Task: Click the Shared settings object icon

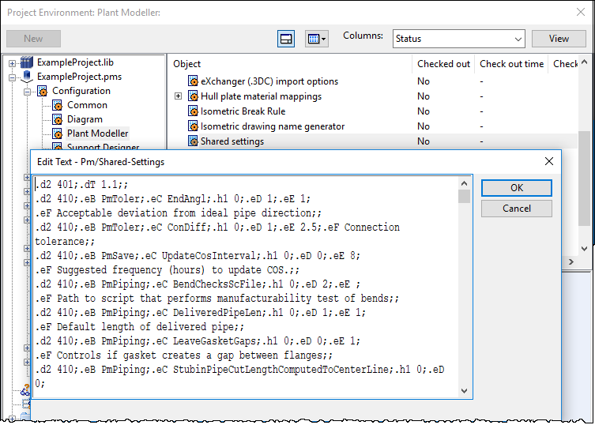Action: (x=193, y=141)
